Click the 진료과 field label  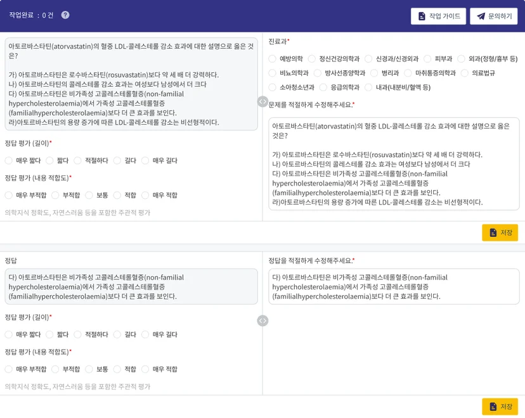[279, 41]
